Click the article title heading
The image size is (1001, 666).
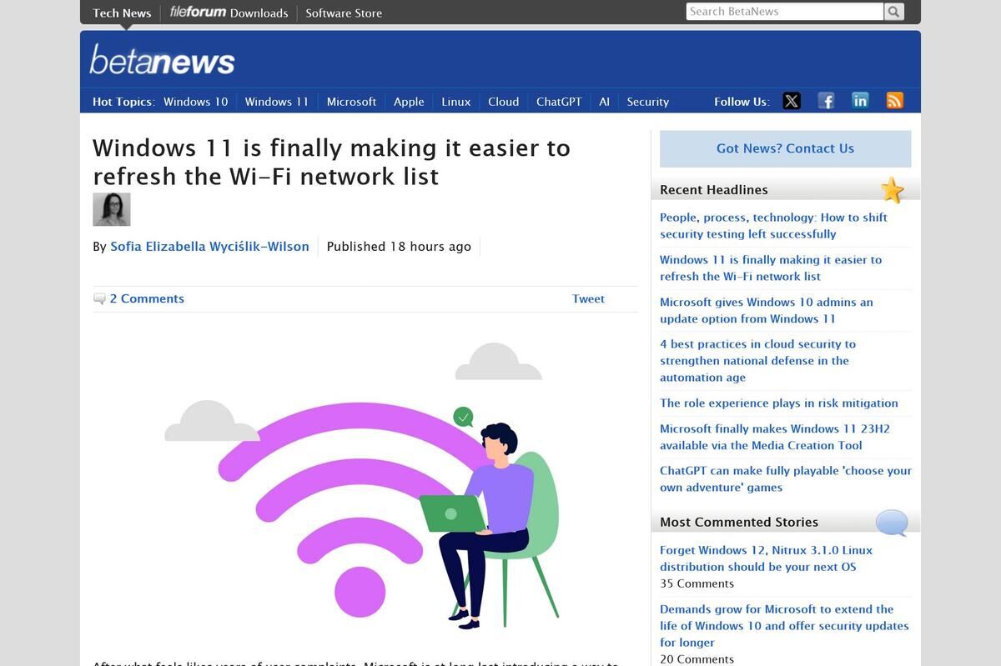coord(332,162)
